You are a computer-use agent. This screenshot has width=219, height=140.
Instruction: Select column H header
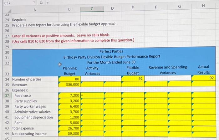point(203,6)
